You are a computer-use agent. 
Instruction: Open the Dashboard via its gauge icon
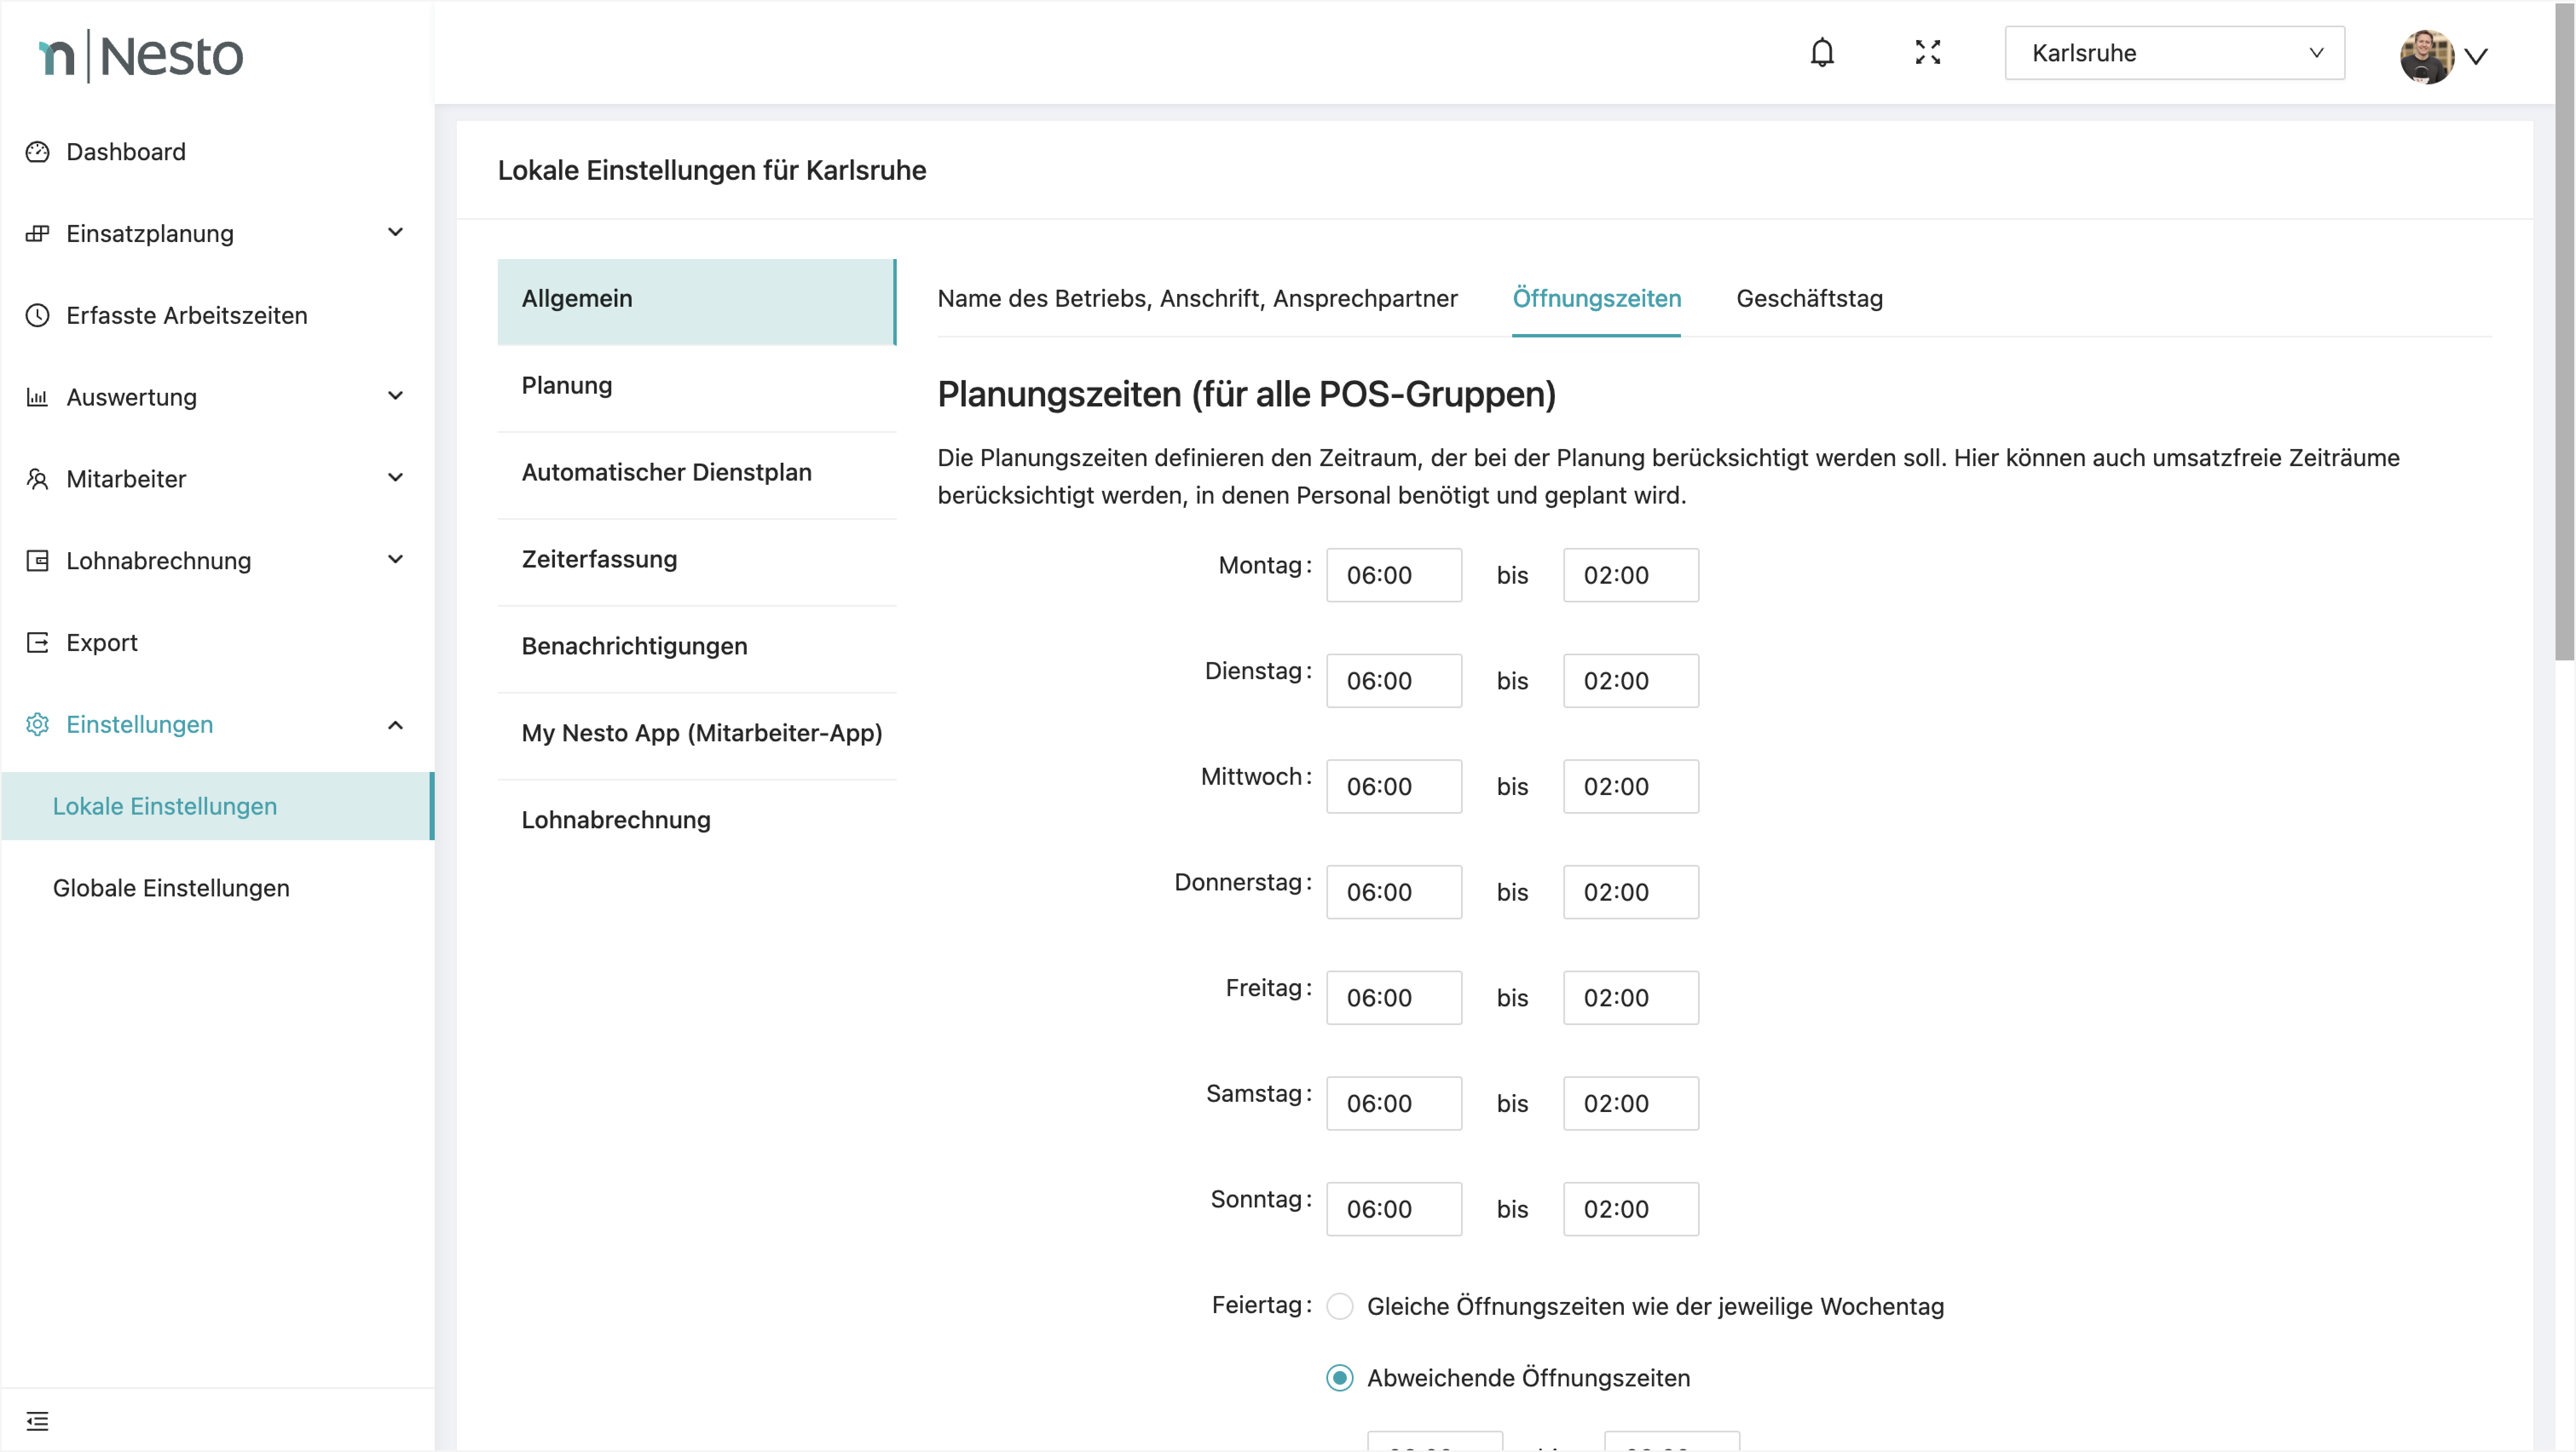click(37, 151)
